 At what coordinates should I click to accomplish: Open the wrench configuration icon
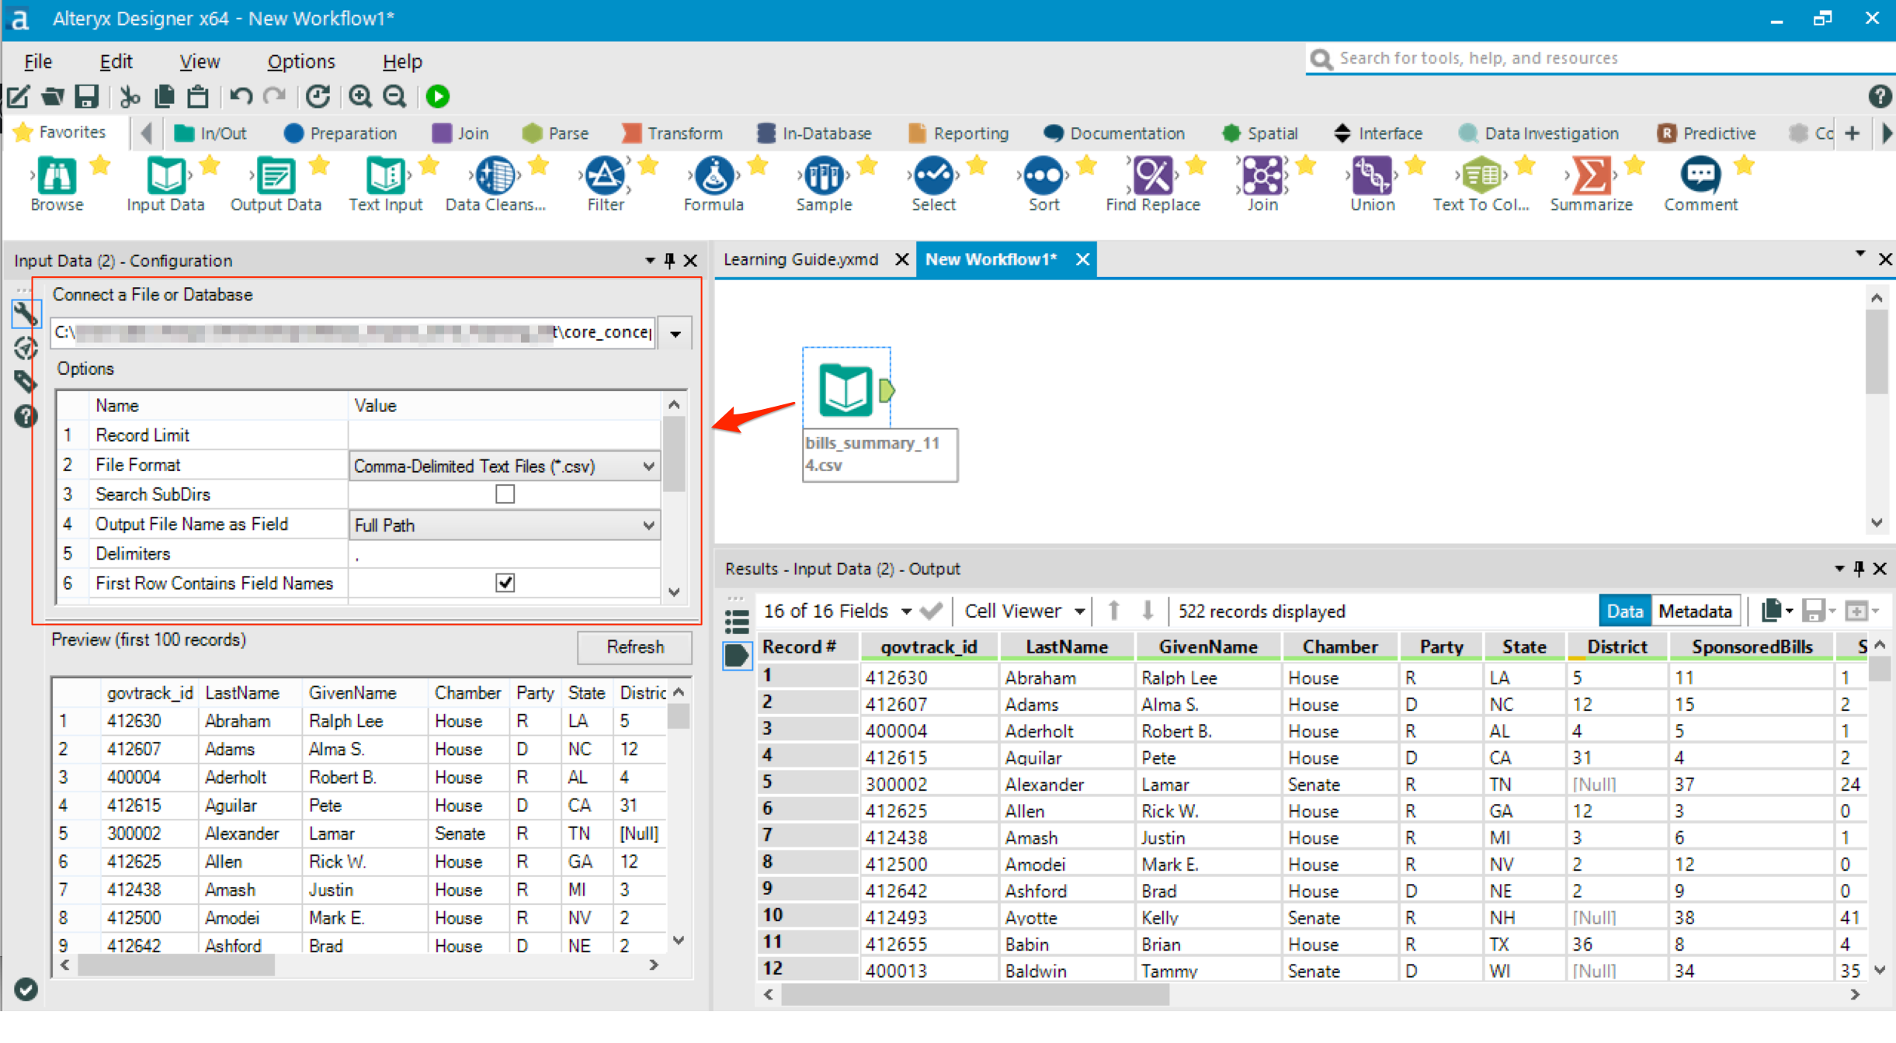point(26,314)
